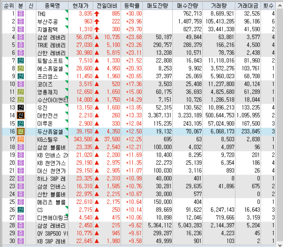Click the 신 badge icon for 영풍제지
Viewport: 283px width, 247px height.
21,92
